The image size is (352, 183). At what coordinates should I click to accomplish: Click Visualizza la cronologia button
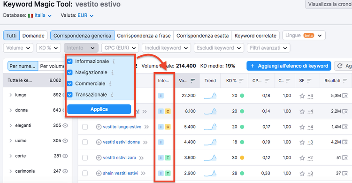coord(329,4)
